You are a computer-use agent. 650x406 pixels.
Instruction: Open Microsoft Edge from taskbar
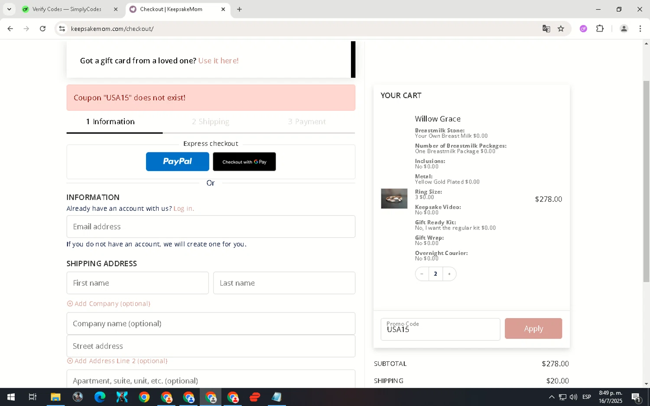(x=100, y=397)
